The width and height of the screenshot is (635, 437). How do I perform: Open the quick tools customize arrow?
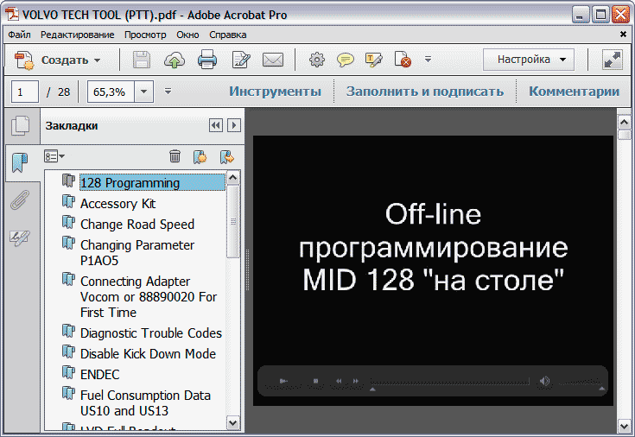(x=428, y=59)
